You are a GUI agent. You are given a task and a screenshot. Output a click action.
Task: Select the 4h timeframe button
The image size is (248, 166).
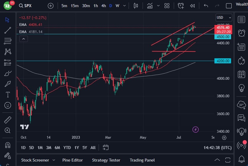click(103, 6)
